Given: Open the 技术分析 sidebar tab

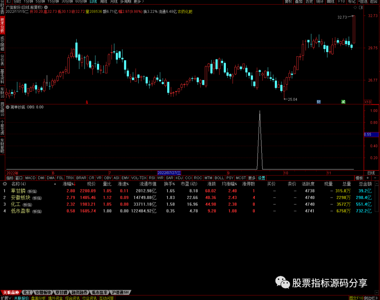Looking at the screenshot, I should 2,25.
